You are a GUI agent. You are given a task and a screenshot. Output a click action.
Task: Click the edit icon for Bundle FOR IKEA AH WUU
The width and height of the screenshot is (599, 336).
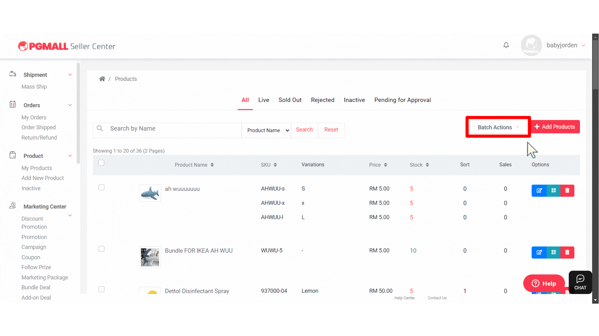pos(539,252)
